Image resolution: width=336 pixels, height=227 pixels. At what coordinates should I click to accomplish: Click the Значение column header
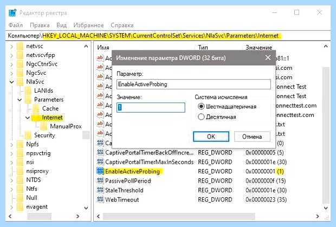click(x=259, y=47)
